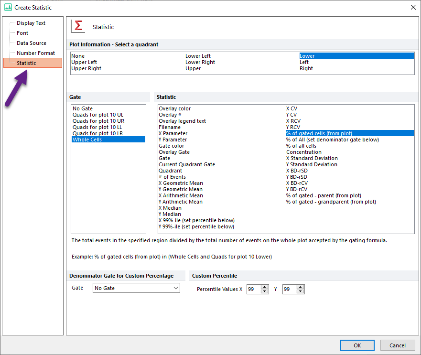Close the Create Statistic dialog

click(x=413, y=7)
